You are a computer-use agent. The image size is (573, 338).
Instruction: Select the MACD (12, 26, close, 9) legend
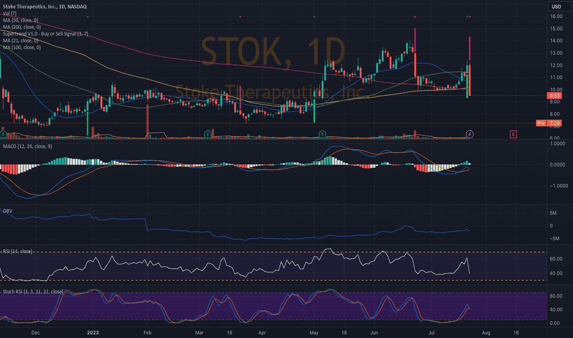(x=28, y=146)
